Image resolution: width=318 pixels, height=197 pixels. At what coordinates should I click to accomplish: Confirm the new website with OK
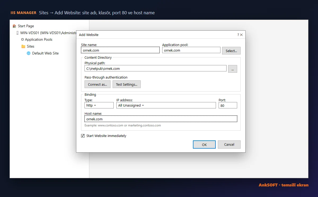(204, 144)
